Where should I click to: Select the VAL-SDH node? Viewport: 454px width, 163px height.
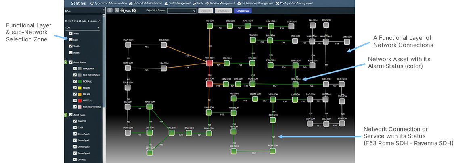click(x=172, y=133)
